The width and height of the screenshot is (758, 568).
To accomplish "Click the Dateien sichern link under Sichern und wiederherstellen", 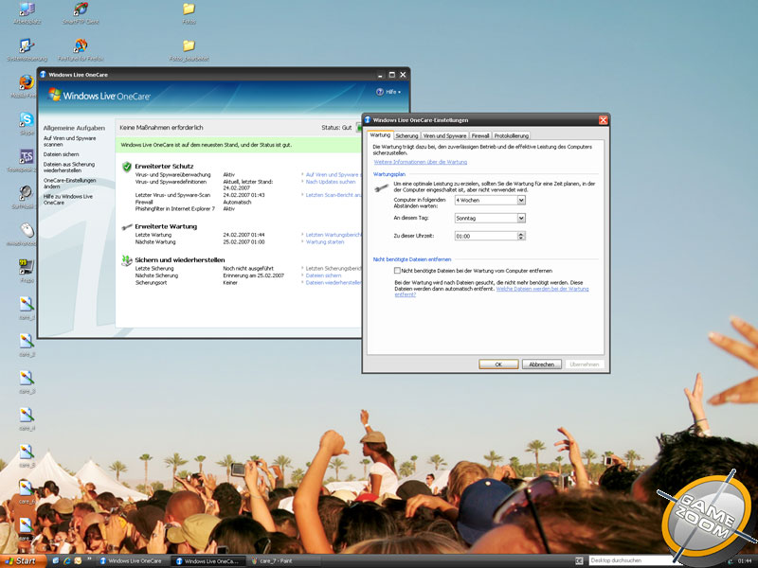I will point(323,275).
